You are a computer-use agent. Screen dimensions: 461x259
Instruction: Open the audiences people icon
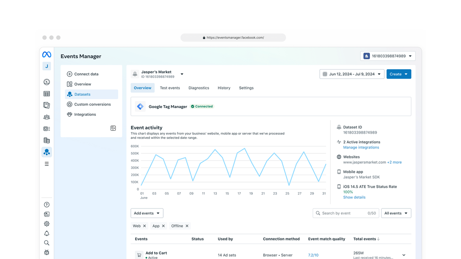tap(47, 117)
